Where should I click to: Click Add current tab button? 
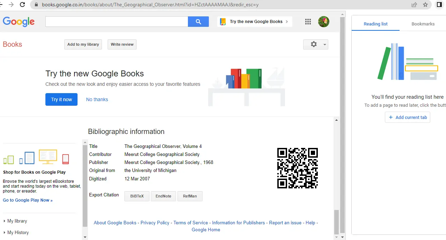coord(408,117)
